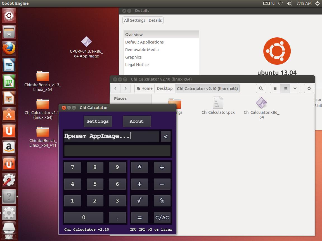Open Ubuntu Dash home in launcher
The height and width of the screenshot is (241, 322).
click(9, 16)
